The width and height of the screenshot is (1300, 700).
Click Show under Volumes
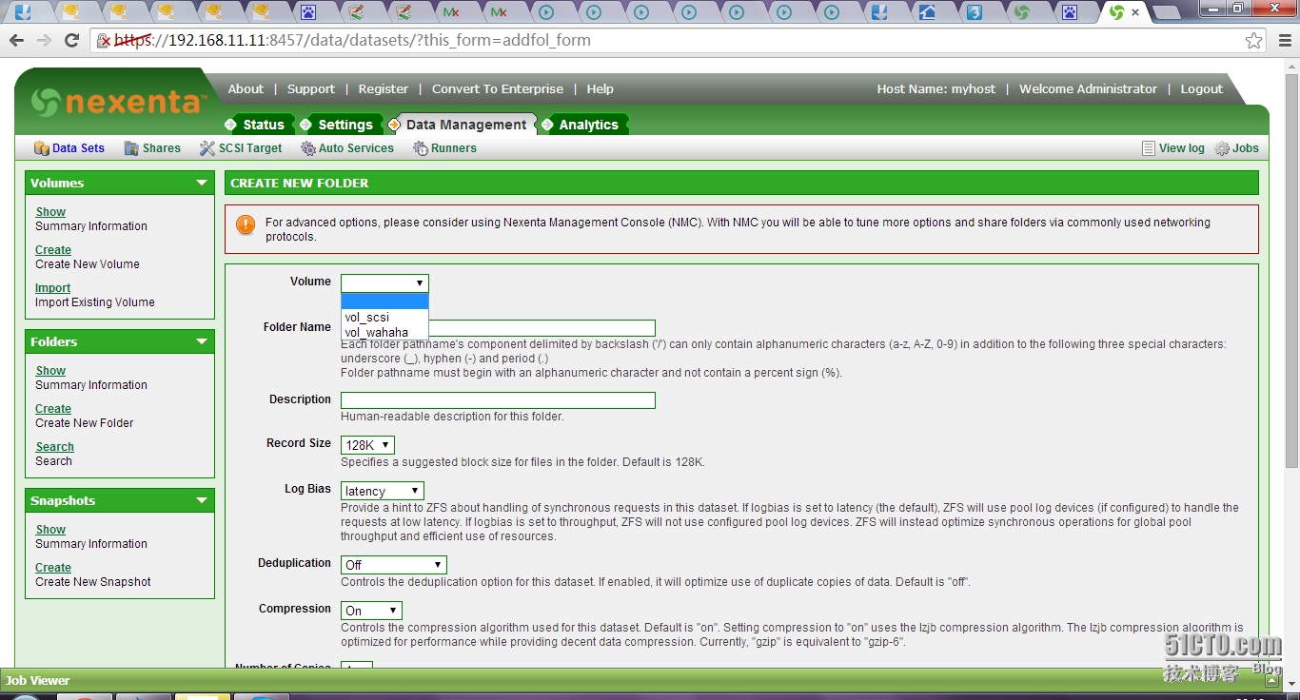click(50, 212)
